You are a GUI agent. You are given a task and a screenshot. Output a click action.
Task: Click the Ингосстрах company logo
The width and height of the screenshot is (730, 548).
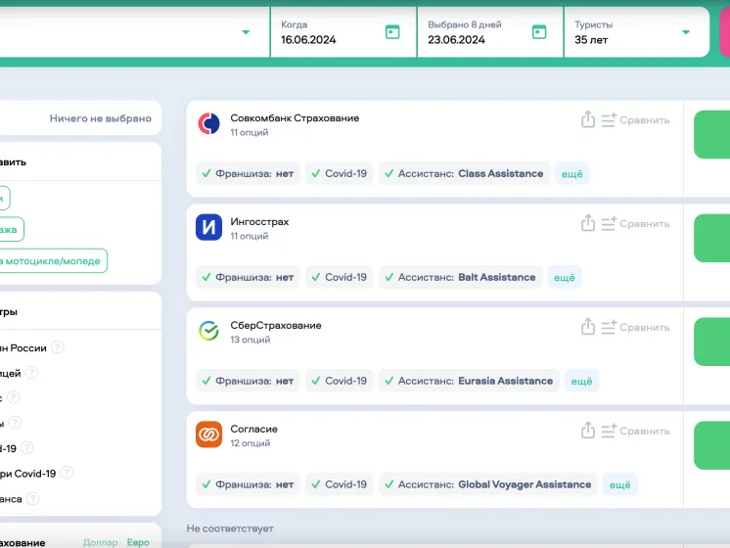point(208,227)
